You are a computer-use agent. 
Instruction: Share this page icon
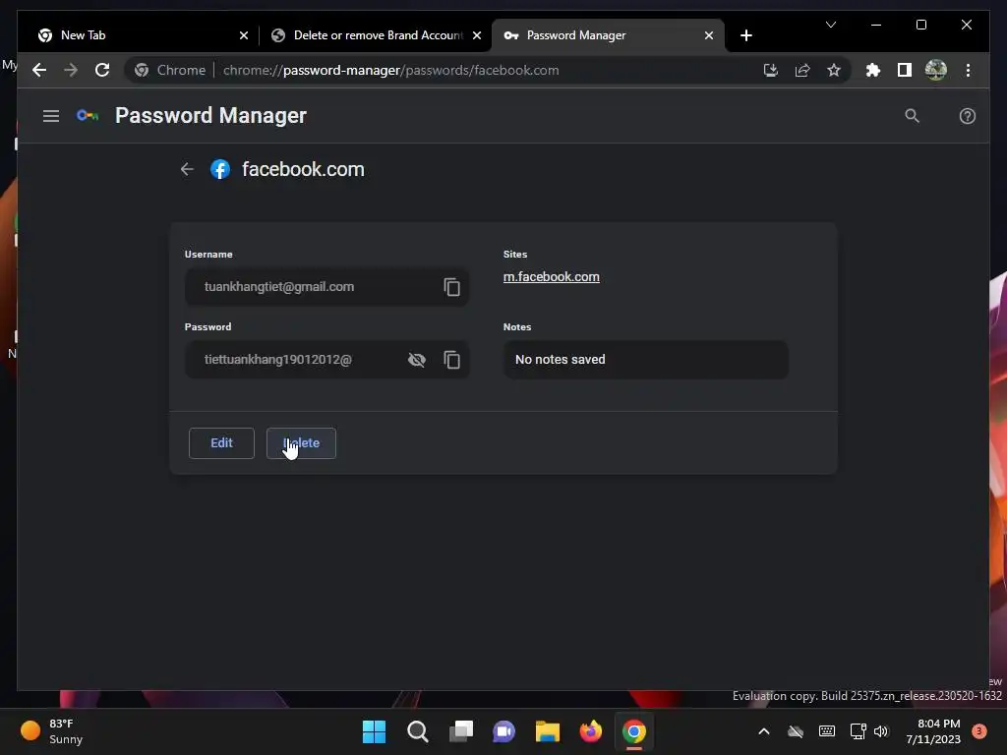click(802, 70)
